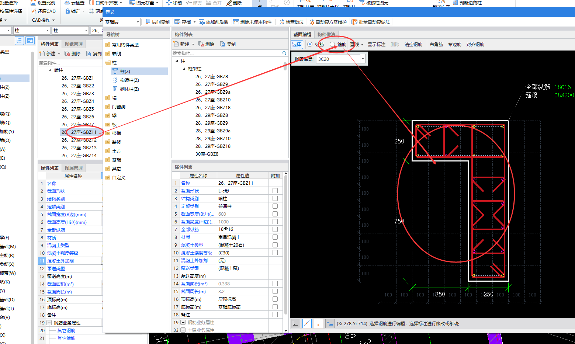This screenshot has height=344, width=575.
Task: Switch to the 构件做法 tab
Action: (x=326, y=34)
